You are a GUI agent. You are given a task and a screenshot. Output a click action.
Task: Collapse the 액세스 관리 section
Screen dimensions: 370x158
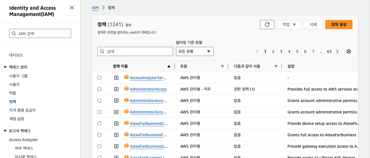click(5, 67)
